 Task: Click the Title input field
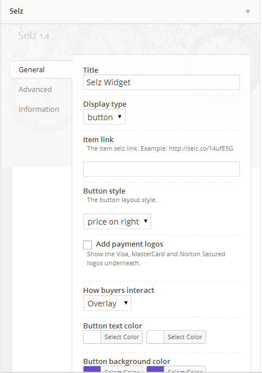[x=161, y=82]
